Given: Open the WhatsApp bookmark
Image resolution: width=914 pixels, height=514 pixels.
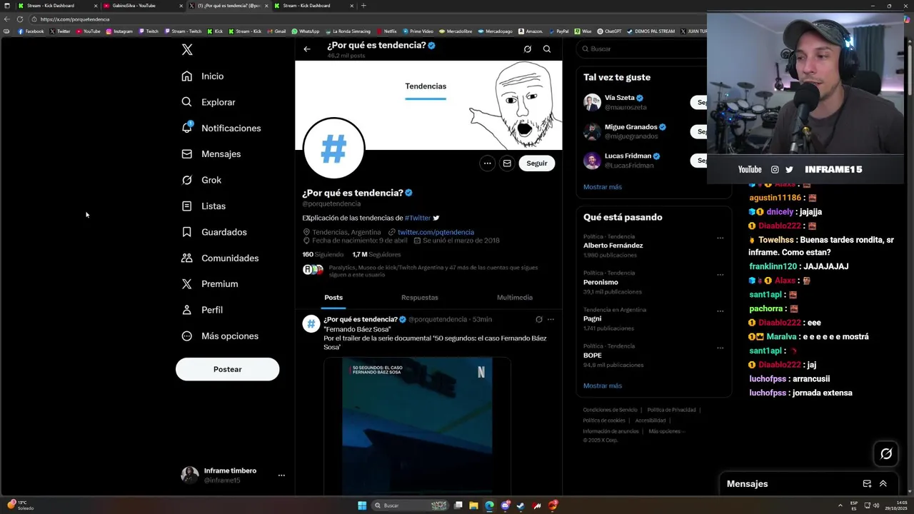Looking at the screenshot, I should point(306,31).
